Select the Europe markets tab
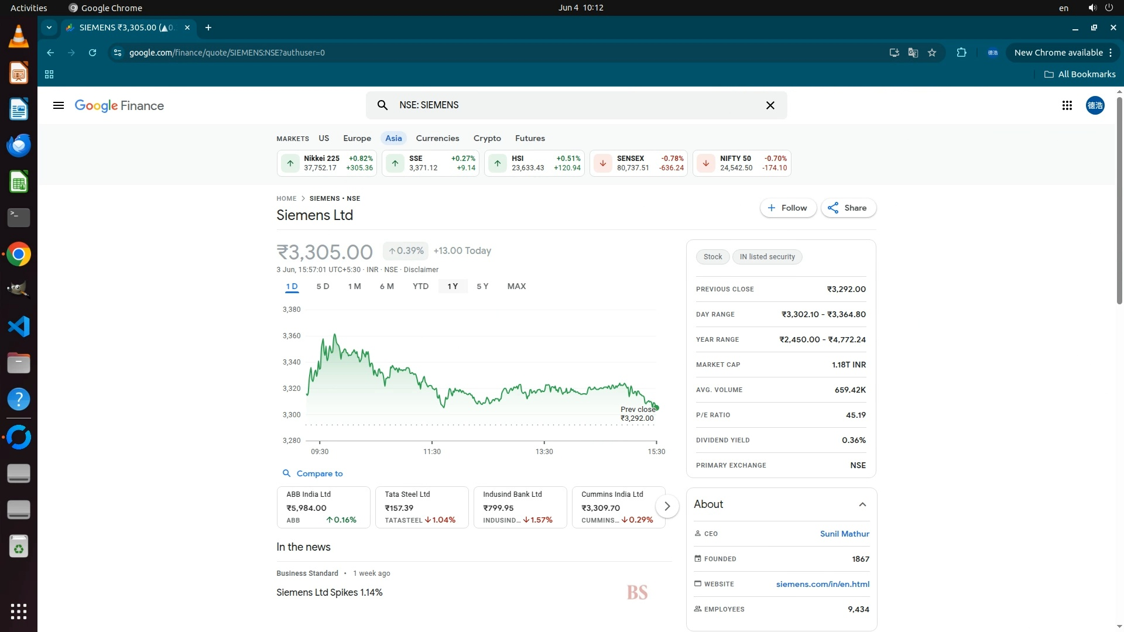The width and height of the screenshot is (1124, 632). (x=357, y=138)
